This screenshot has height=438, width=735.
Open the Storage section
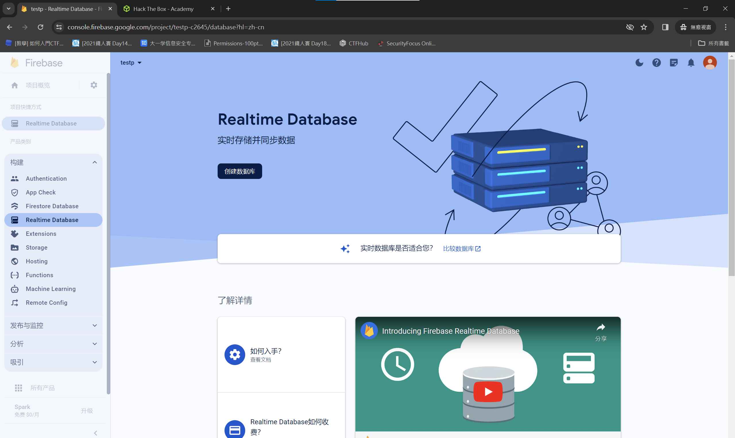pos(36,247)
